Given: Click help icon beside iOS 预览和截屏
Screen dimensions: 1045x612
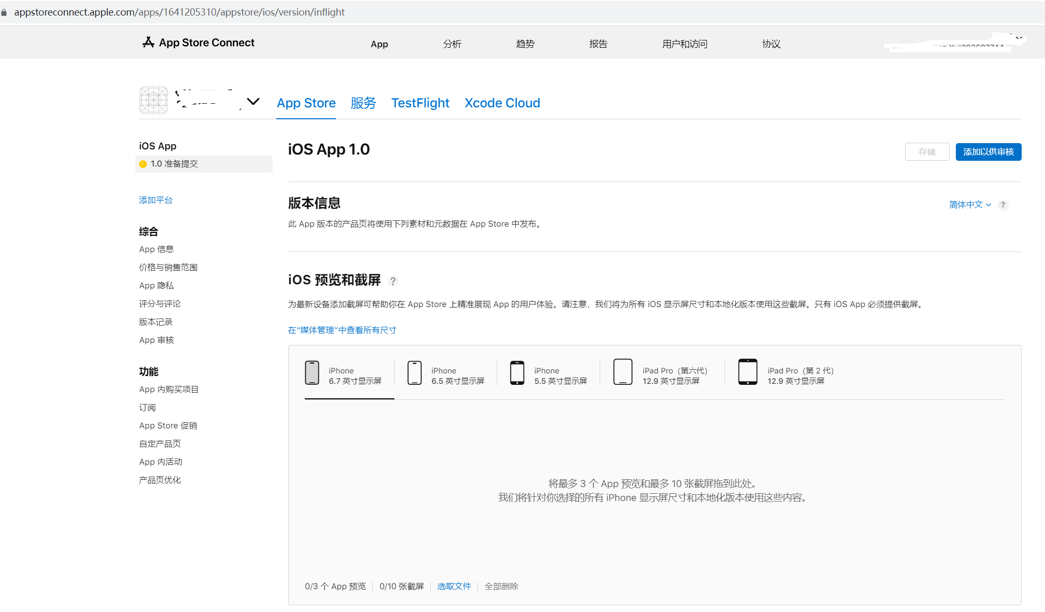Looking at the screenshot, I should pyautogui.click(x=393, y=281).
